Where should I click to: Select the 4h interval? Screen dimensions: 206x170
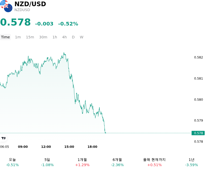coord(64,37)
